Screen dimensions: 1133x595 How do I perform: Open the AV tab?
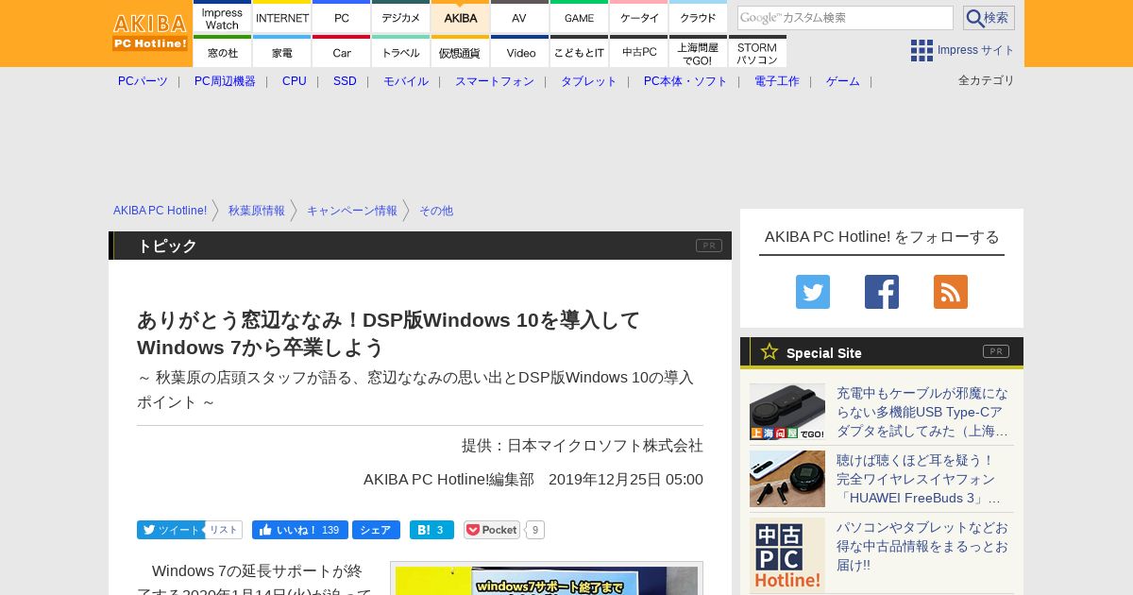[x=520, y=17]
